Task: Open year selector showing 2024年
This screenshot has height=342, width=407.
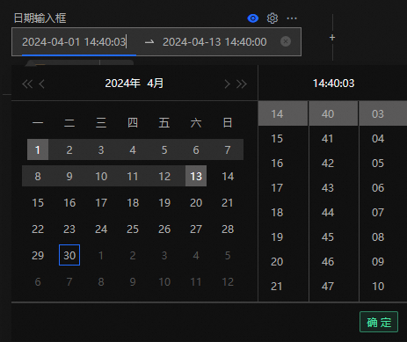Action: point(122,84)
